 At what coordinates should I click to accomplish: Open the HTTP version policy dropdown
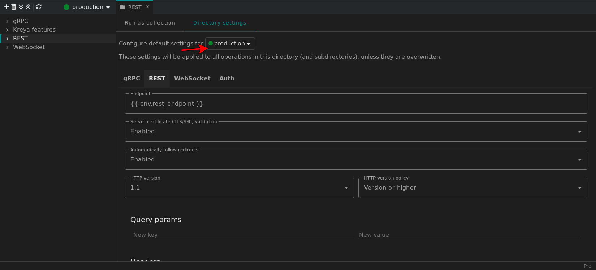pos(472,188)
